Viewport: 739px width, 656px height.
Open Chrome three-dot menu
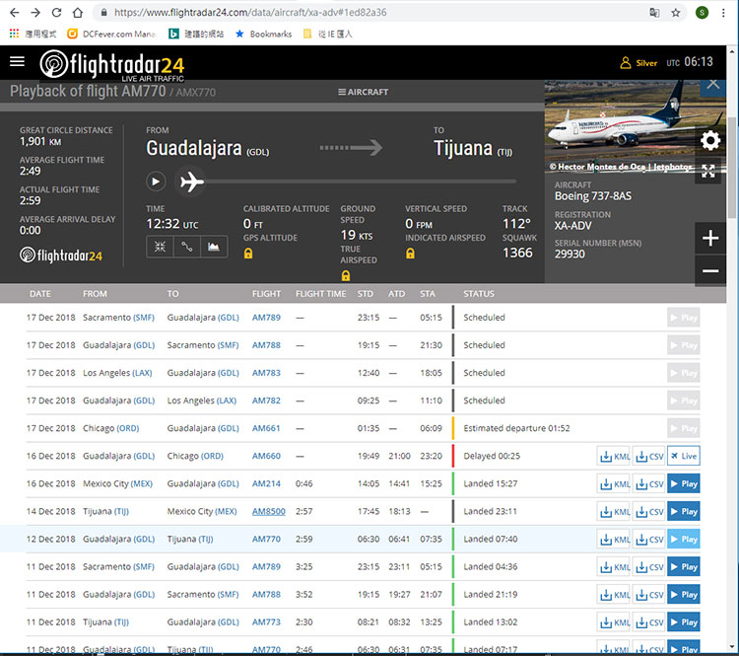pos(723,13)
